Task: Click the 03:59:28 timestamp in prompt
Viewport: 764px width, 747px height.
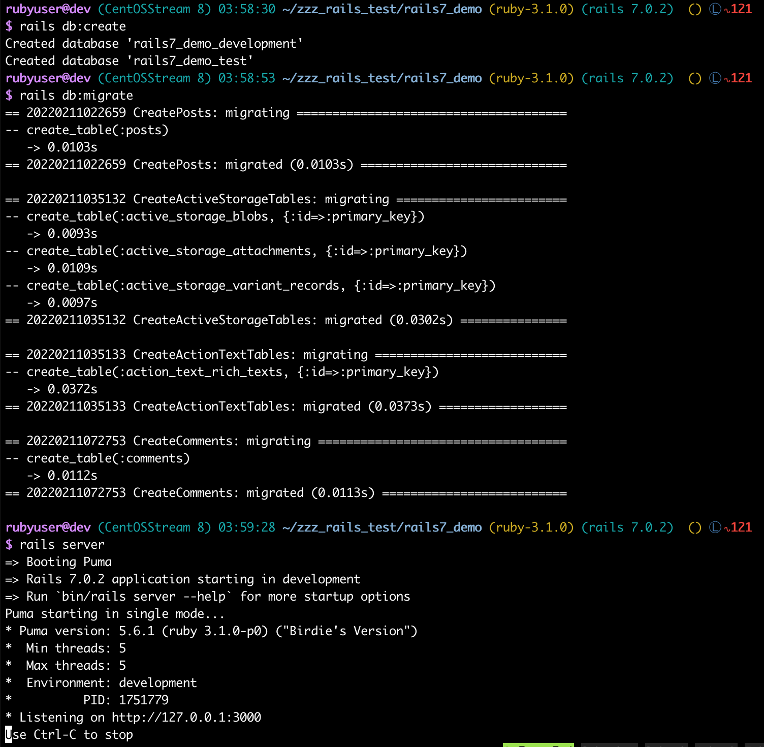Action: (x=247, y=527)
